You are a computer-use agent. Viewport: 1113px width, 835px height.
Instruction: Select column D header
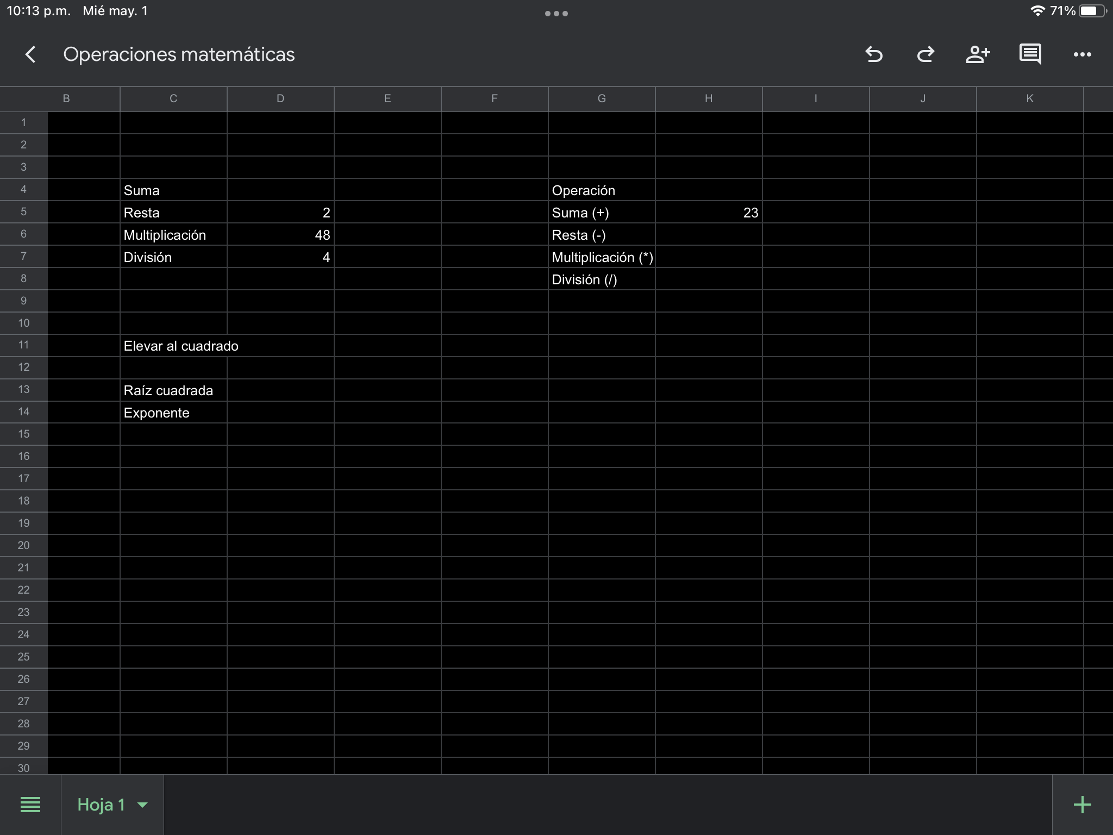click(x=280, y=98)
